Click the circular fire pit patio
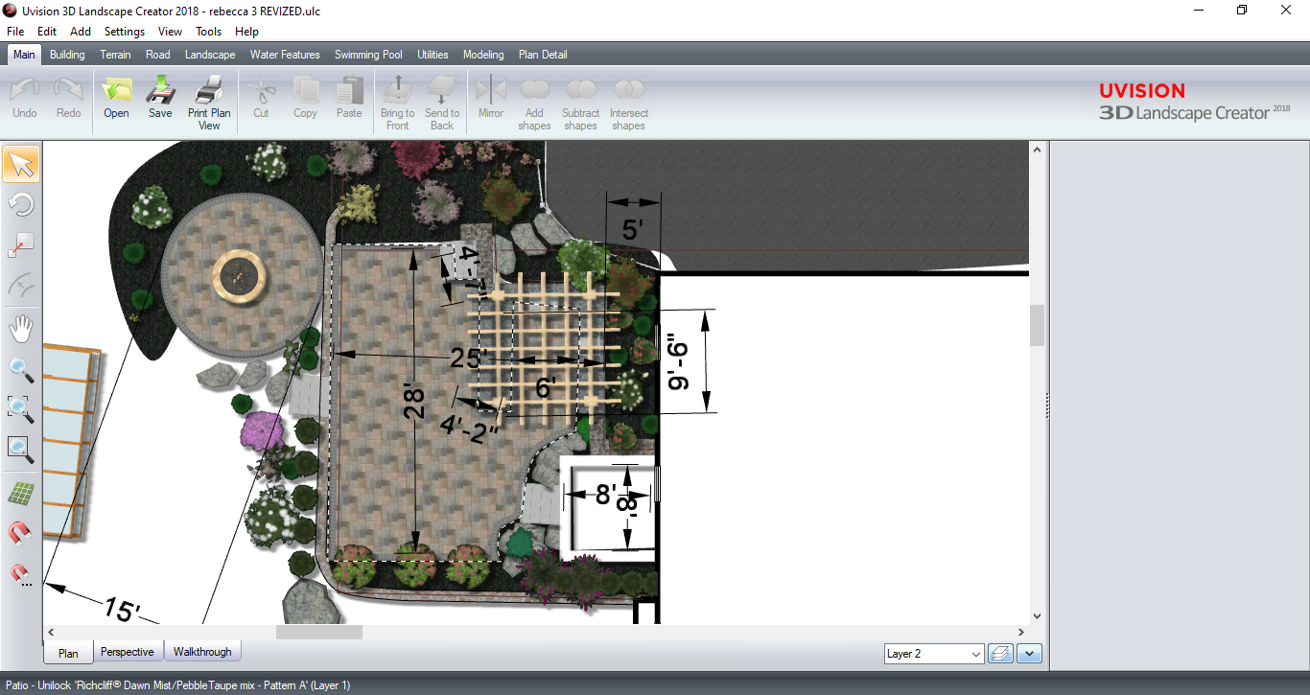The height and width of the screenshot is (695, 1310). point(240,275)
